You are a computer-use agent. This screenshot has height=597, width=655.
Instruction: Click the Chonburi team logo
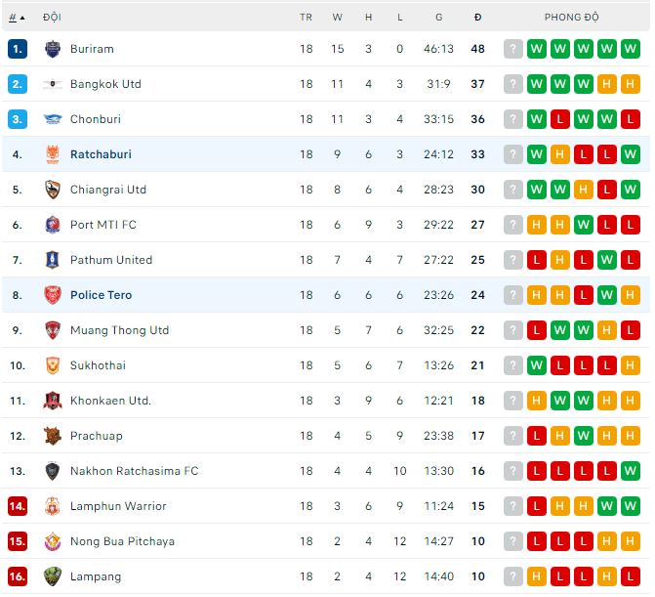[x=53, y=119]
